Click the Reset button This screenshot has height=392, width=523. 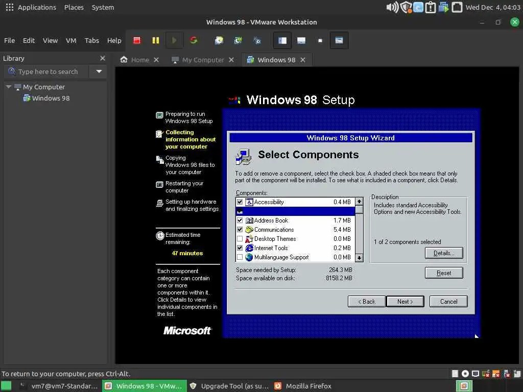pos(444,273)
